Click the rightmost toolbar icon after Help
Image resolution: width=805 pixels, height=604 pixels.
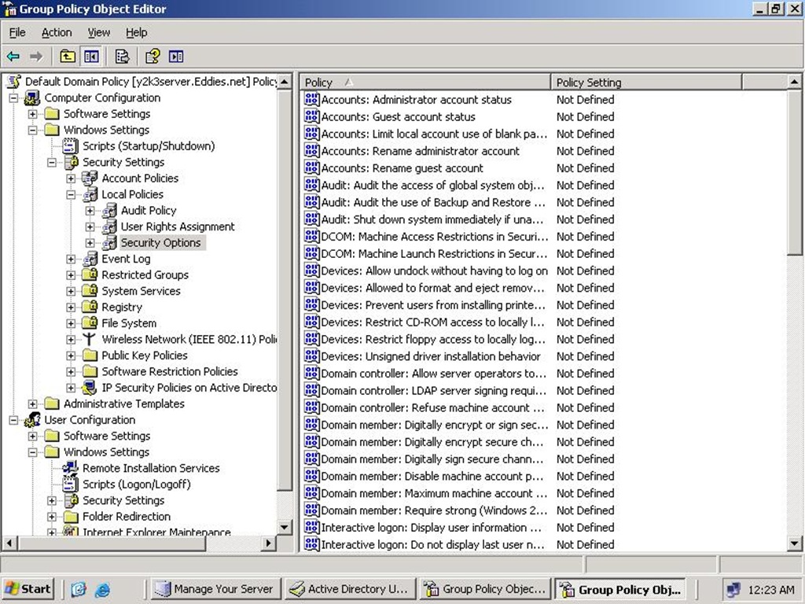pyautogui.click(x=176, y=57)
